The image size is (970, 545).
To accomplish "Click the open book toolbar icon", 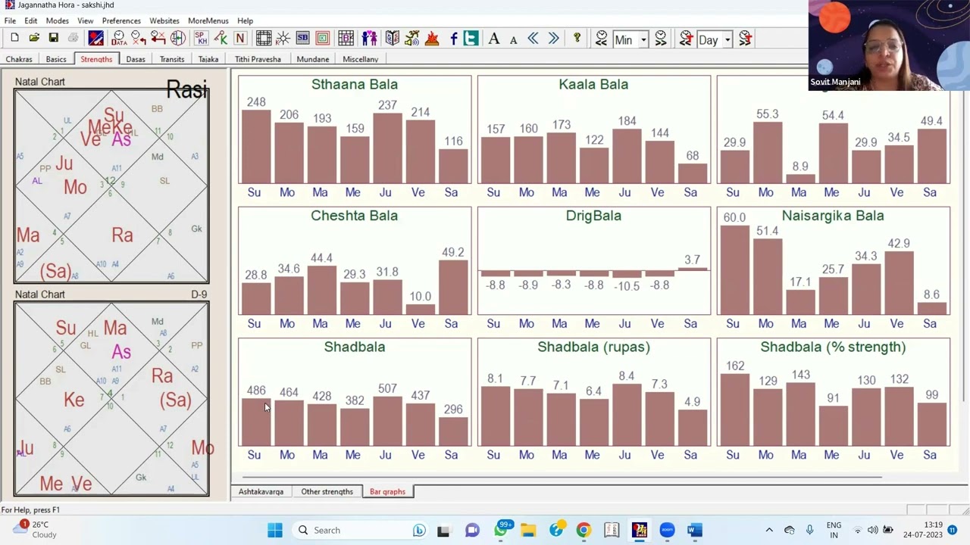I will [x=392, y=39].
